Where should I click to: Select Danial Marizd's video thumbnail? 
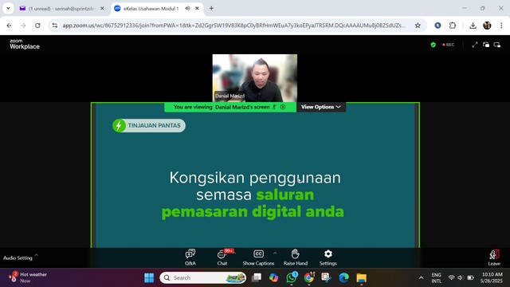click(x=255, y=78)
